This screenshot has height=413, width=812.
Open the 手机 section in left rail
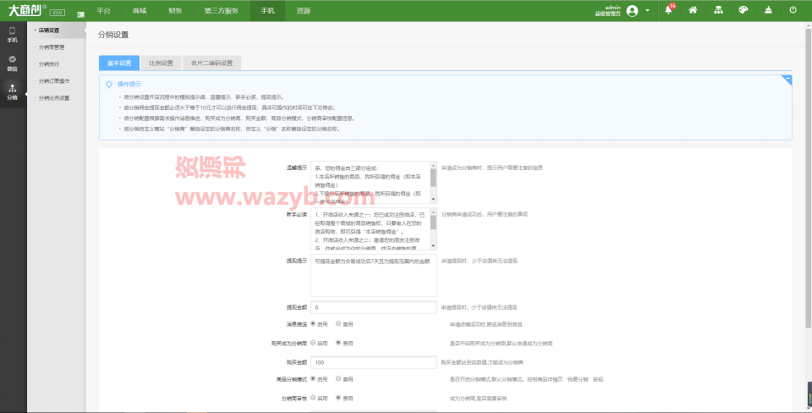(13, 35)
